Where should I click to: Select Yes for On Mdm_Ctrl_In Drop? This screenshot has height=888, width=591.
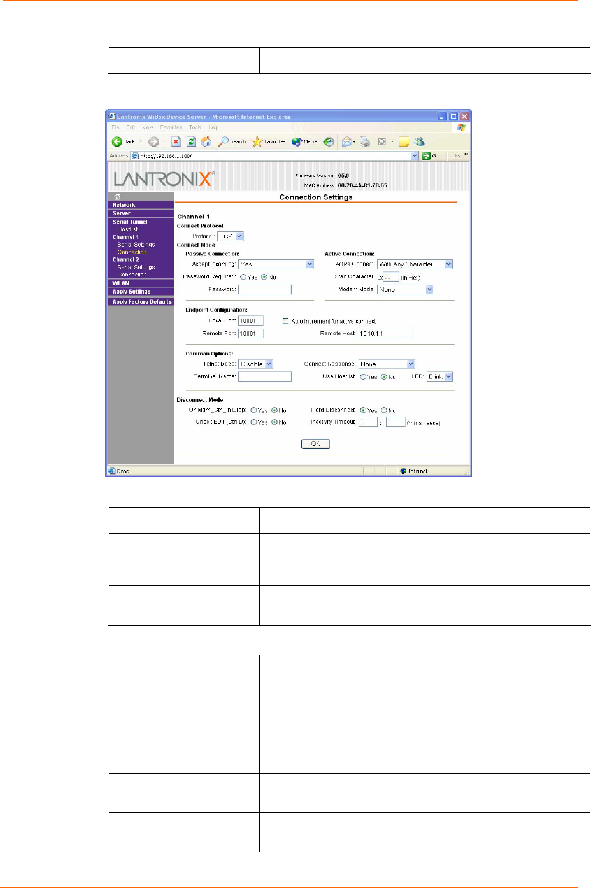point(253,410)
